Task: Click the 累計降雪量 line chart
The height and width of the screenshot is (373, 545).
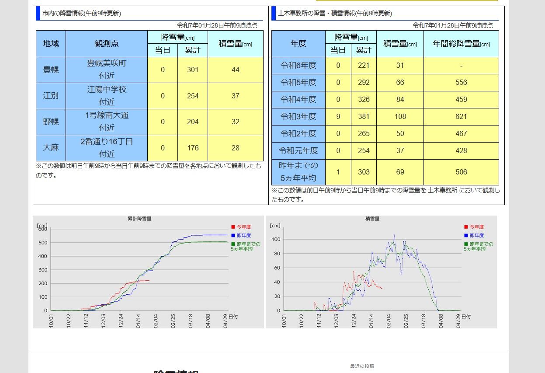Action: [148, 272]
